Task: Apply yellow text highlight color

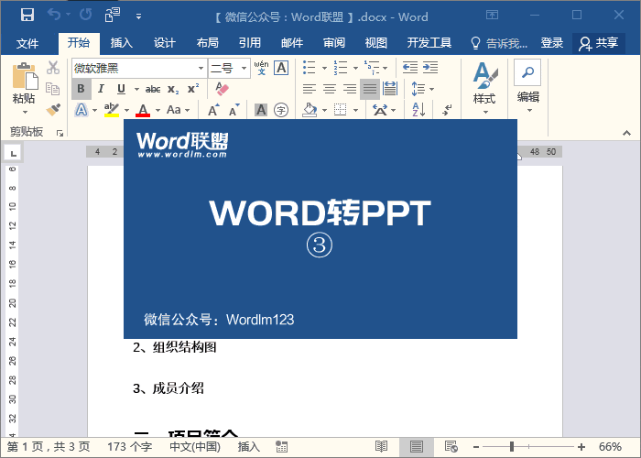Action: 112,110
